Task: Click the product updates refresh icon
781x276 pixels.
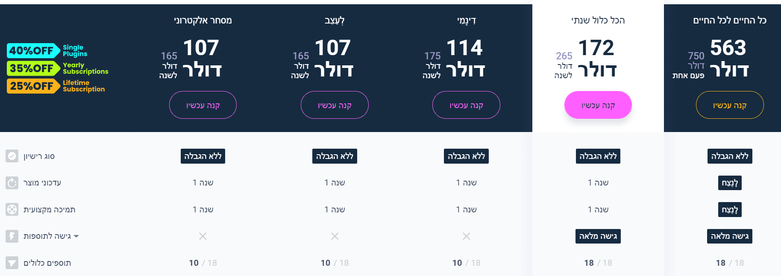Action: [x=12, y=183]
